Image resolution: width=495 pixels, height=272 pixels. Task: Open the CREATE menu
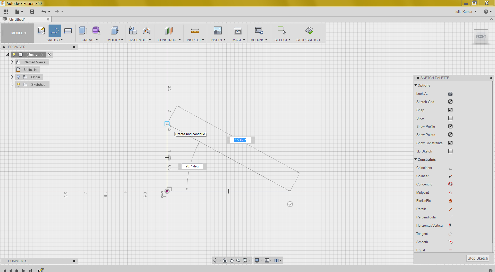(90, 40)
